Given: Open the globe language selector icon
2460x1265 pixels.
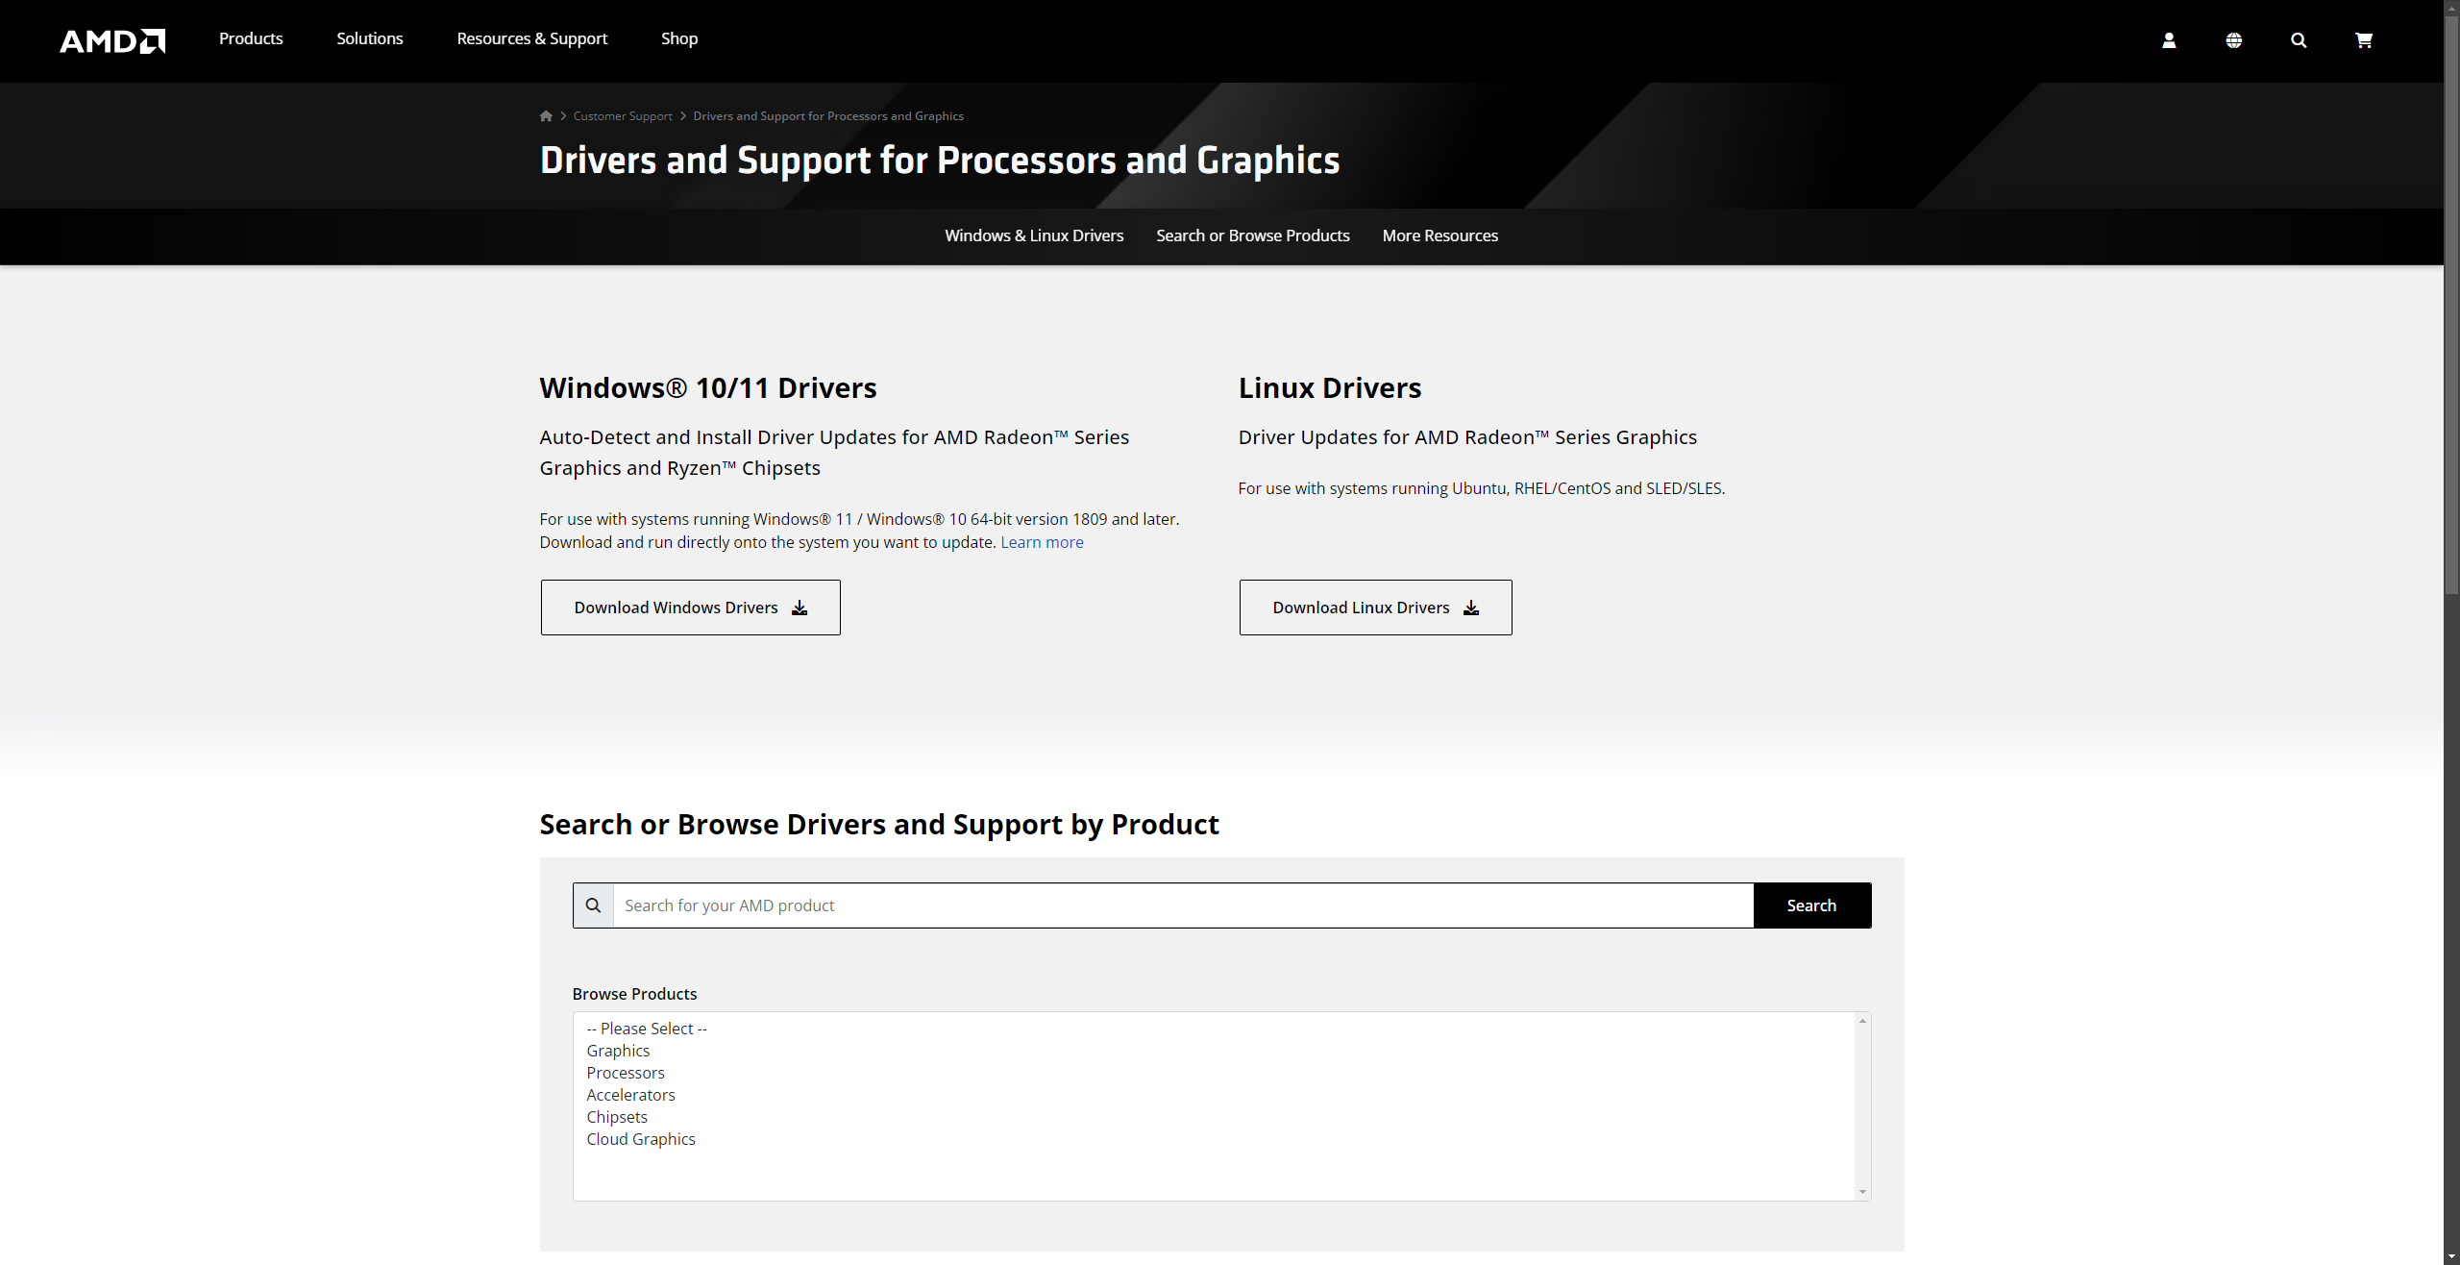Looking at the screenshot, I should click(x=2234, y=40).
